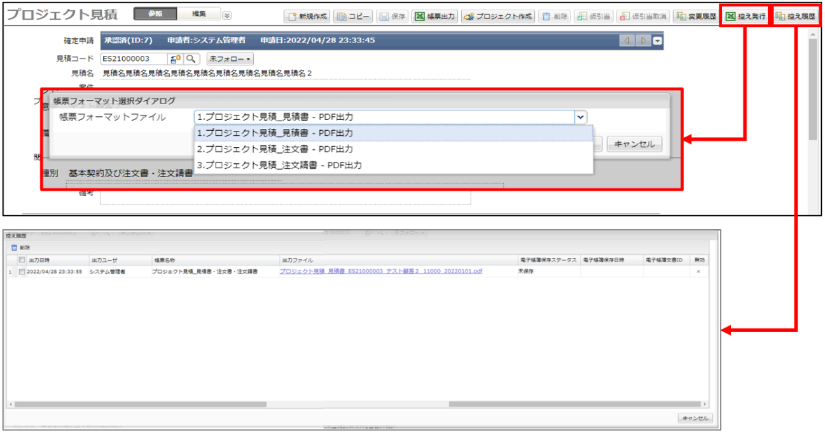Select 2.プロジェクト見積_注文書 - PDF出力 option
The image size is (825, 433).
pyautogui.click(x=393, y=149)
